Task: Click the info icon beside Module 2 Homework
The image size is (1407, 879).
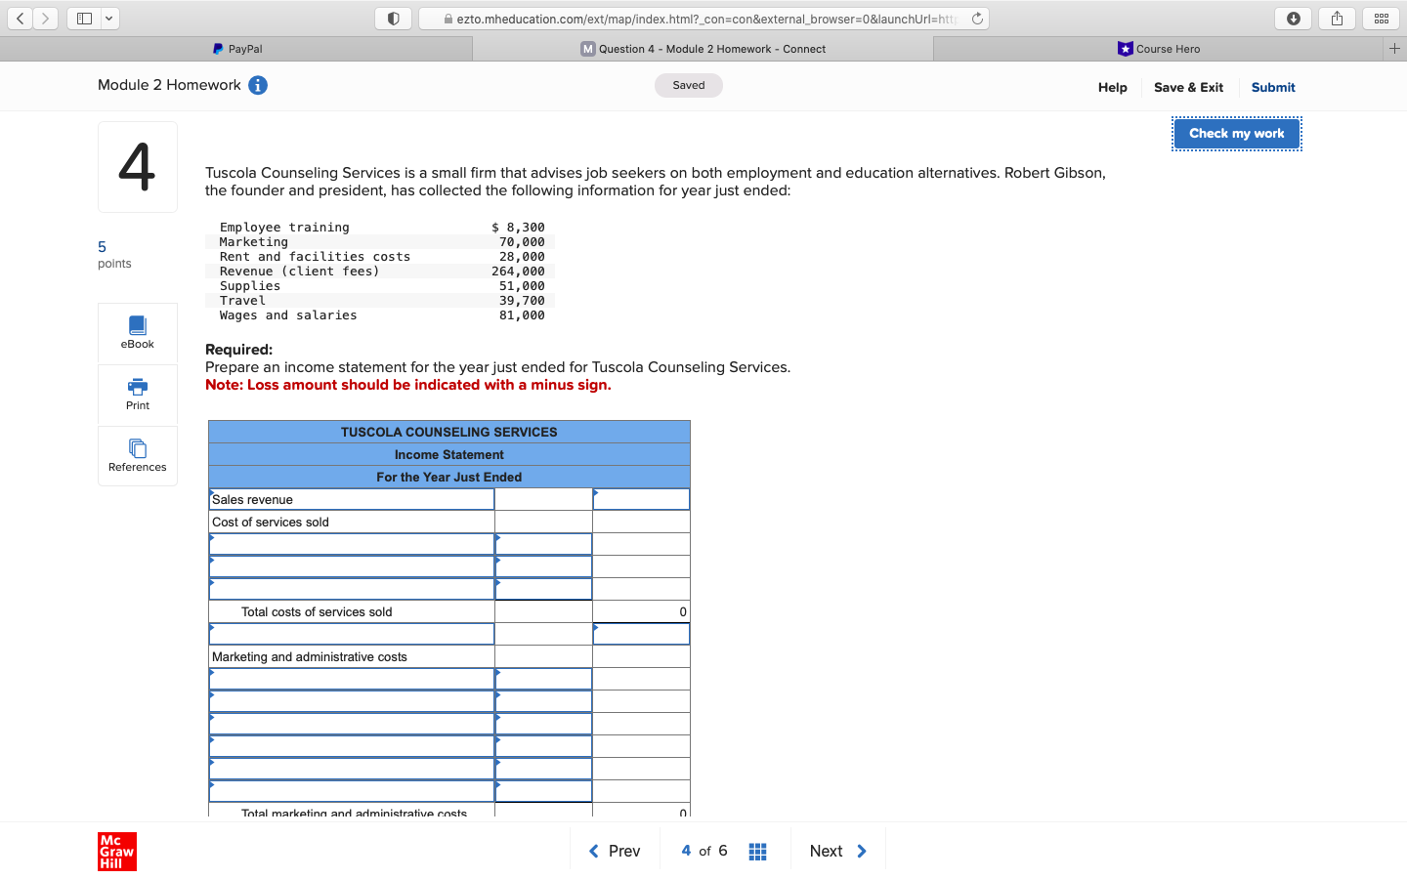Action: click(x=258, y=85)
